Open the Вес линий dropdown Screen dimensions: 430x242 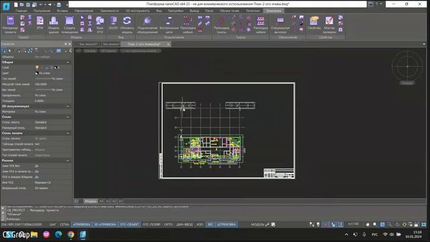(52, 89)
